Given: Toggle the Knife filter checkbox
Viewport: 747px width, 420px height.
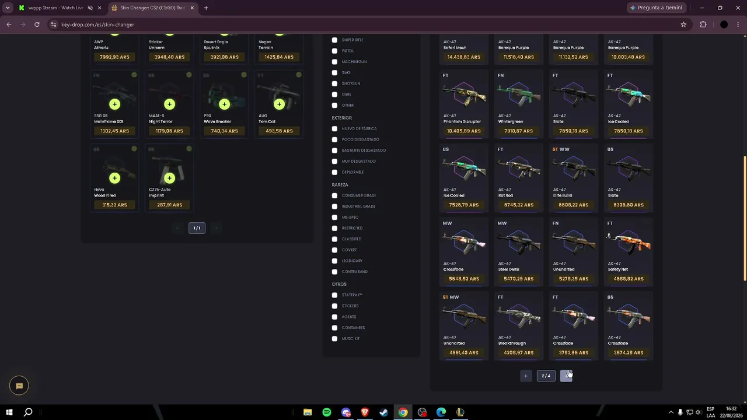Looking at the screenshot, I should (x=334, y=94).
